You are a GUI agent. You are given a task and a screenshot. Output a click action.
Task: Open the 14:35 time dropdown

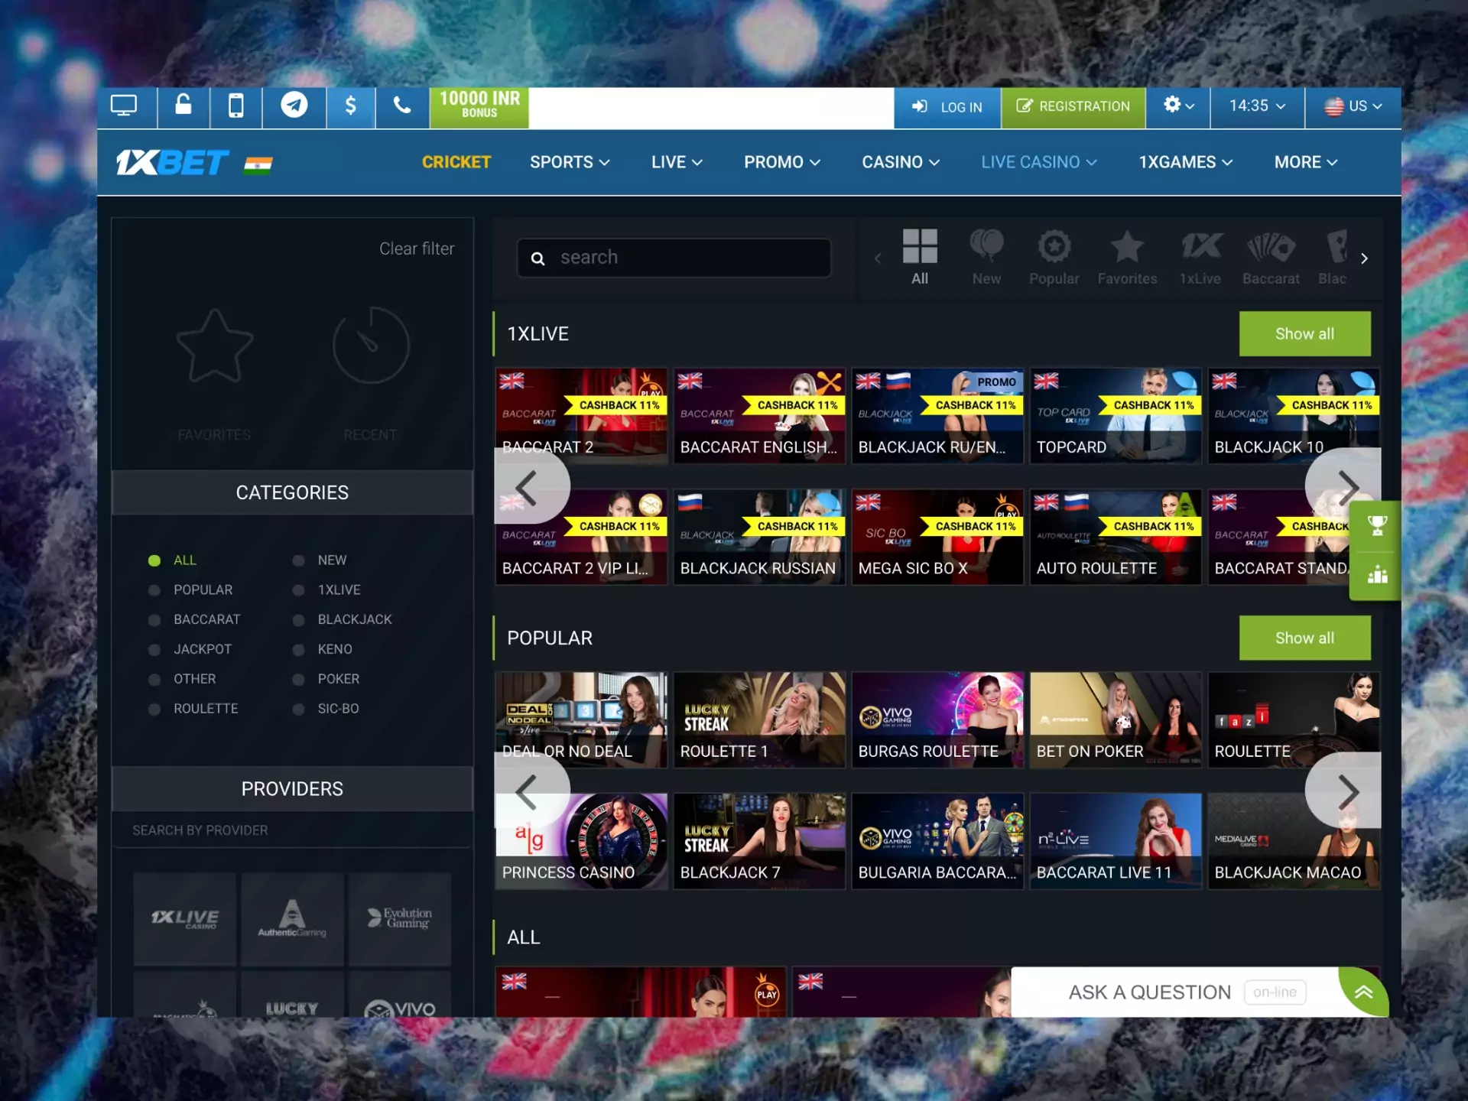(1257, 106)
